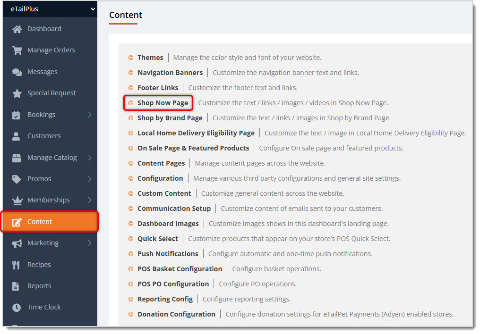Viewport: 480px width, 334px height.
Task: Open Shop by Brand Page
Action: point(170,118)
